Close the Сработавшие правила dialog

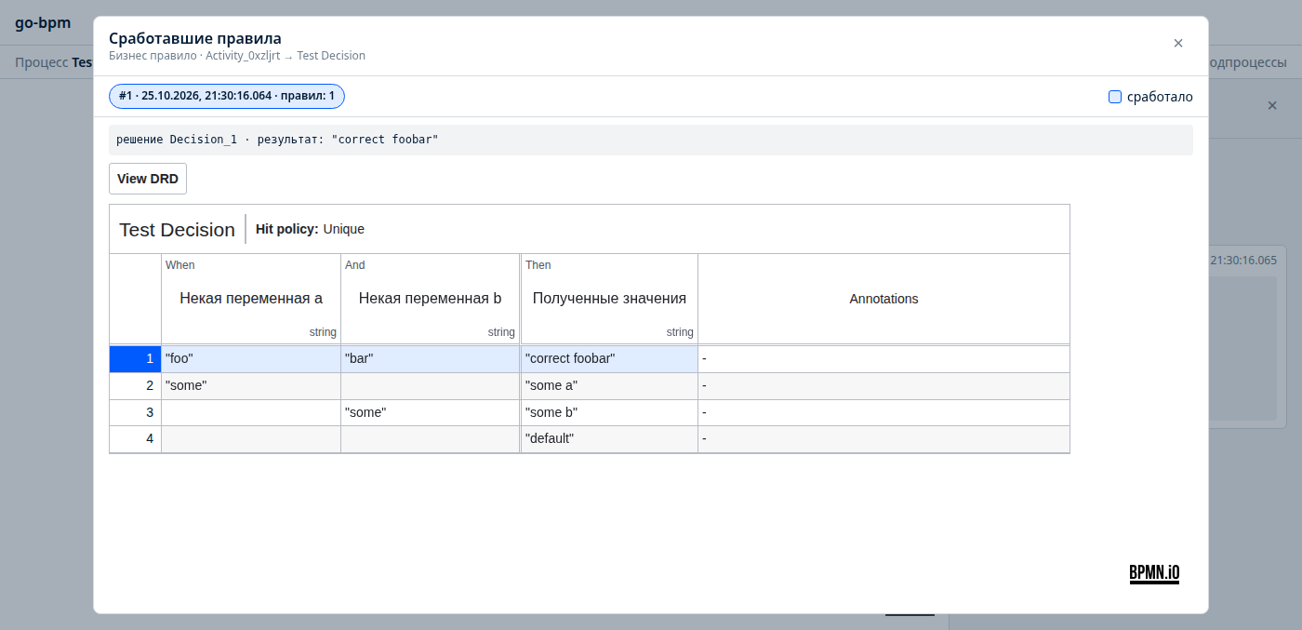pyautogui.click(x=1178, y=44)
